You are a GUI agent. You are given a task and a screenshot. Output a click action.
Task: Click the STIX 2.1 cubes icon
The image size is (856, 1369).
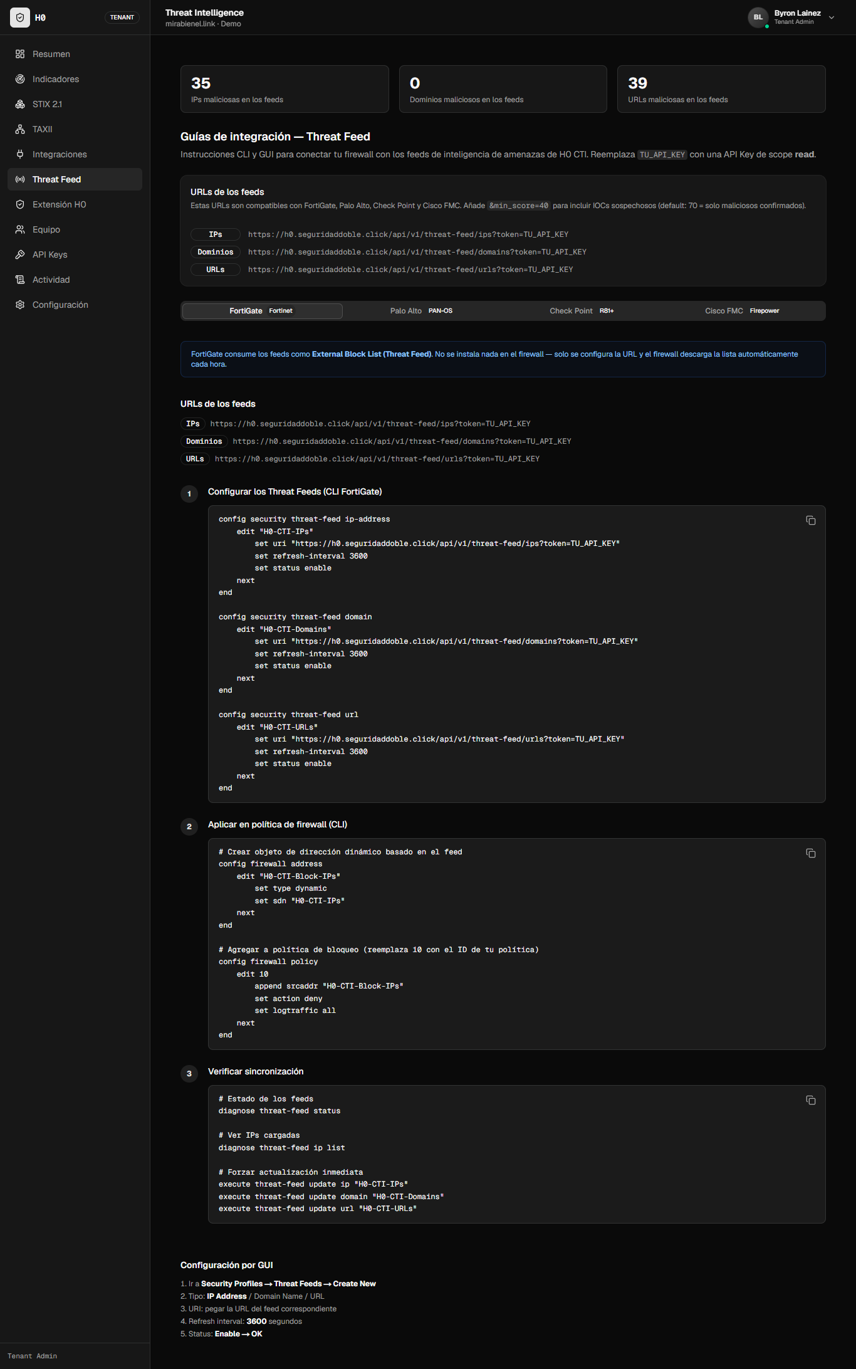pos(20,104)
